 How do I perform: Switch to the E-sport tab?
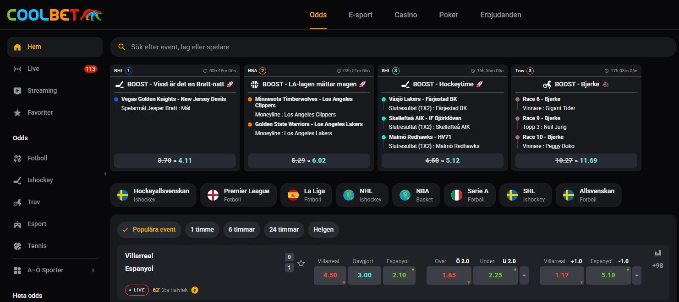pos(361,15)
